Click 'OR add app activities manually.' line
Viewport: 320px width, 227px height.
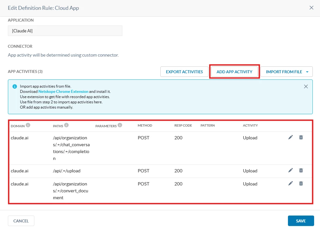(46, 107)
